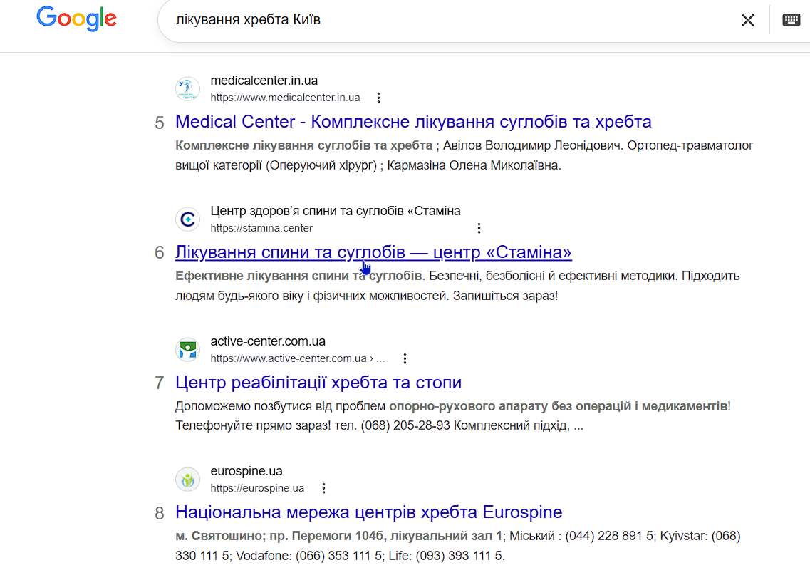Viewport: 810px width, 585px height.
Task: Click the Stamina center favicon
Action: coord(187,219)
